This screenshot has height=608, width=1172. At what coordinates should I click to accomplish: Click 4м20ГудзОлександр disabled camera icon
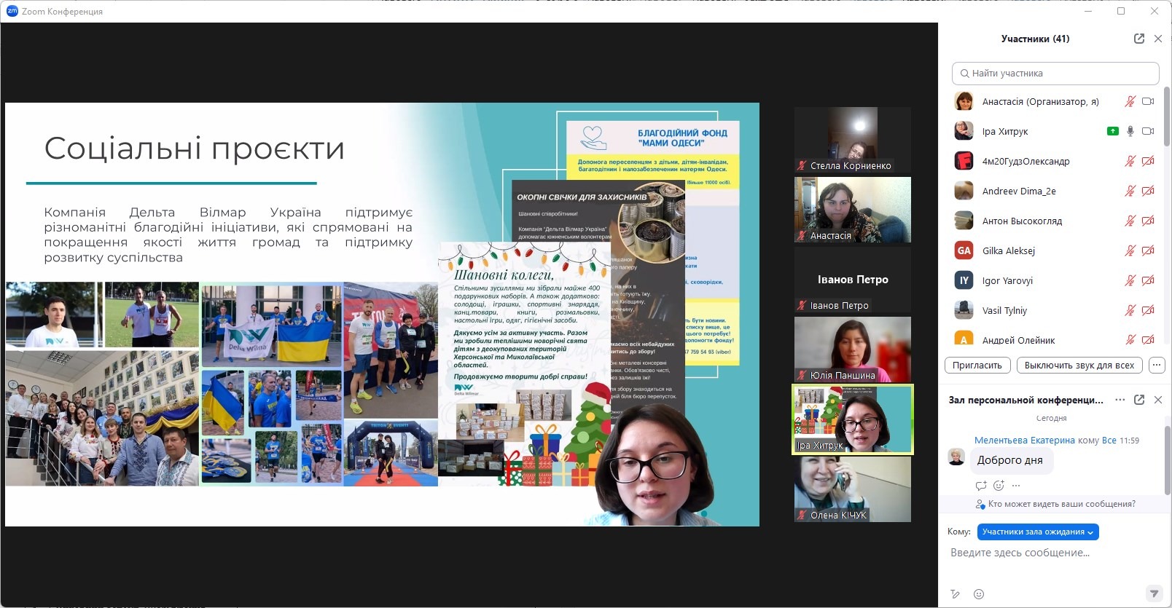point(1148,161)
